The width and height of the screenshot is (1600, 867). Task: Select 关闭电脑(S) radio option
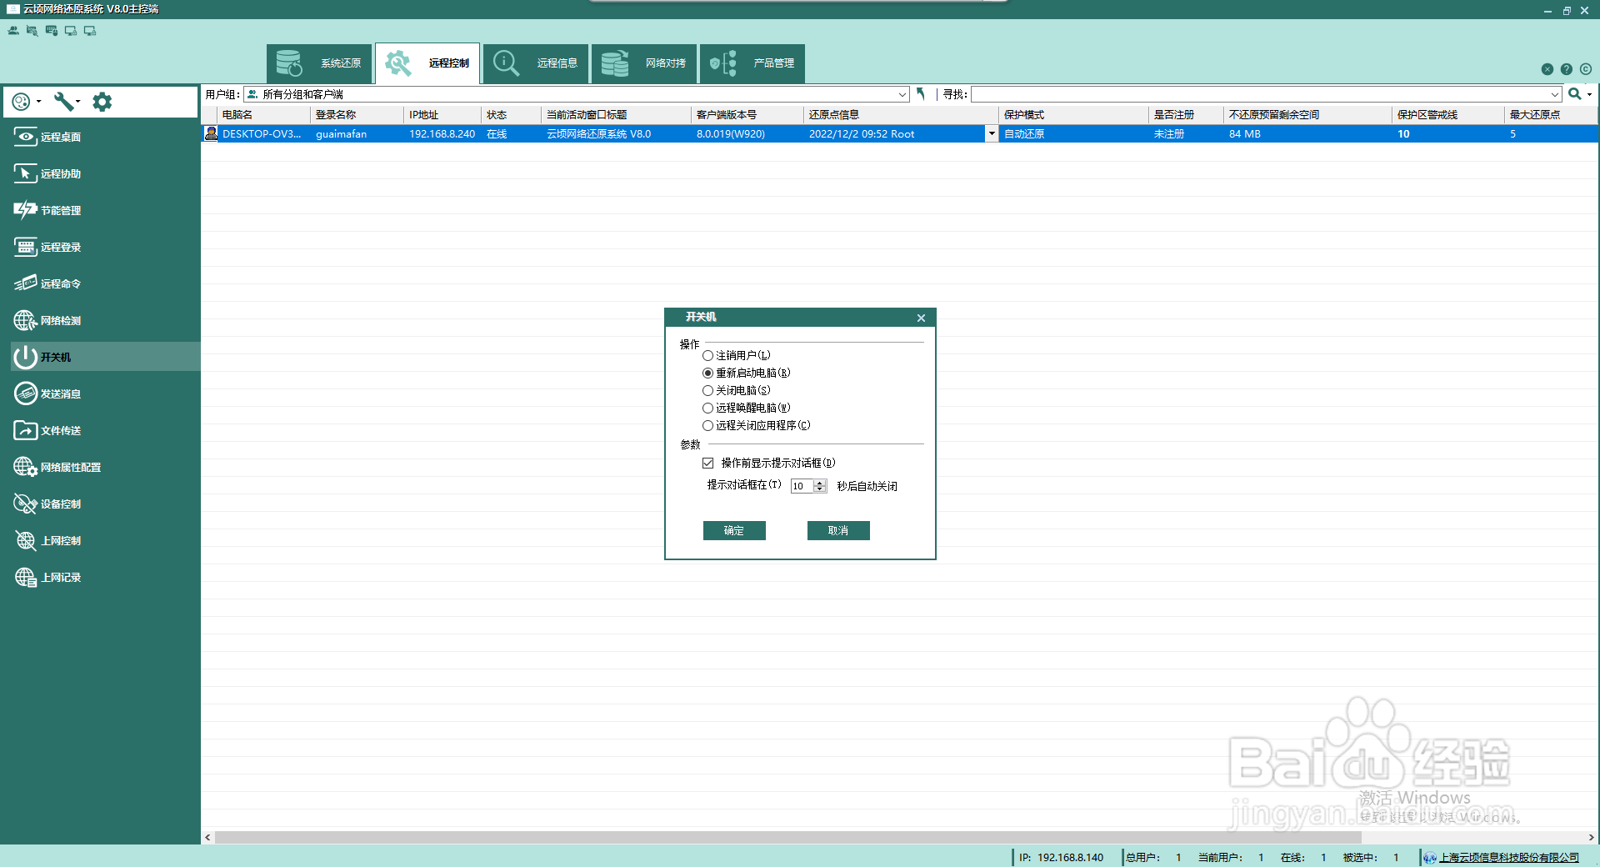(x=737, y=390)
